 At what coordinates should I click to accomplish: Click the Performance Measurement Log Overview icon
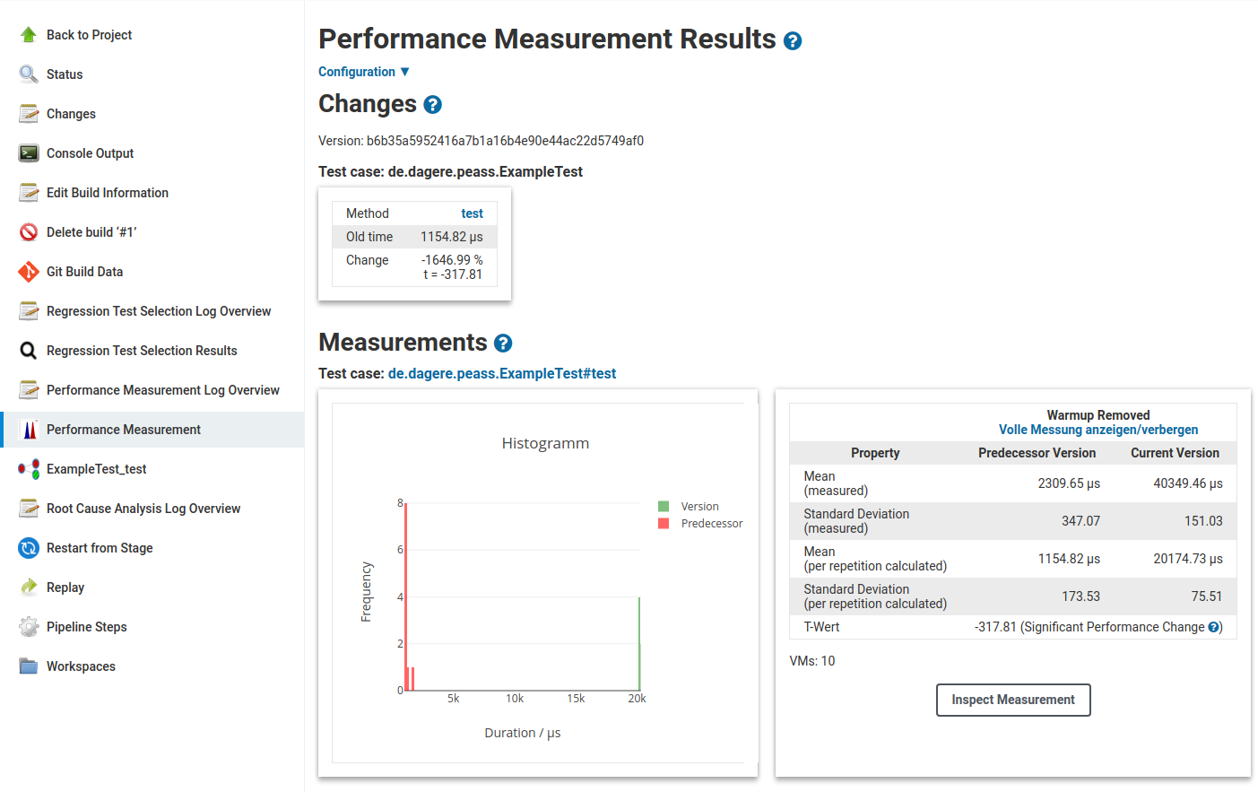29,390
